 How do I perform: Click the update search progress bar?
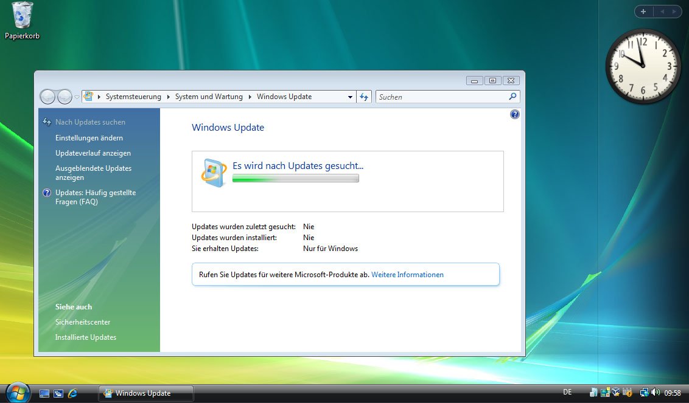click(295, 179)
